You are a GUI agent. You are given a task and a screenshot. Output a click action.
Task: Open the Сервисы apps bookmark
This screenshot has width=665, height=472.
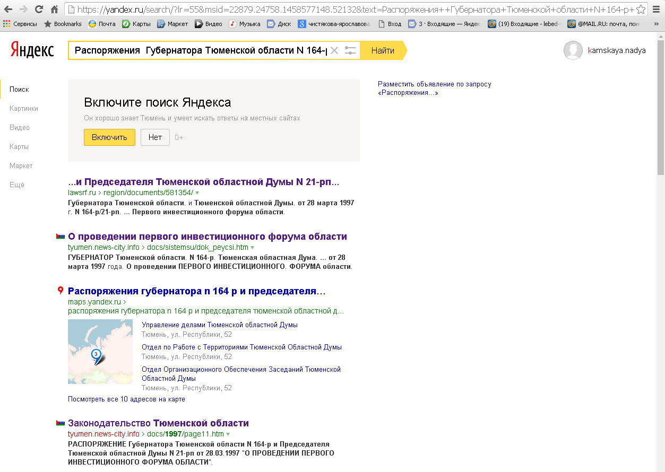[x=20, y=24]
